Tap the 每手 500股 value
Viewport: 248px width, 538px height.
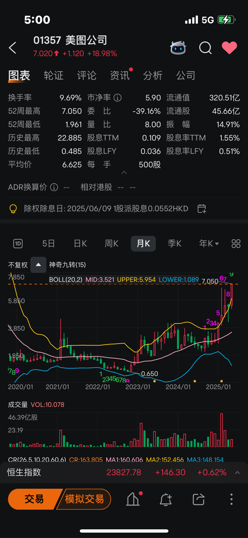(x=150, y=165)
